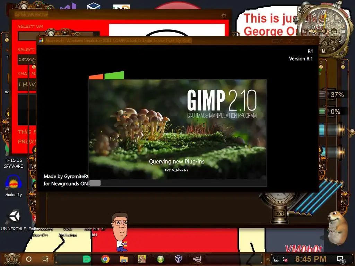Open Cortana search circle on taskbar
Image resolution: width=355 pixels, height=266 pixels.
pyautogui.click(x=29, y=259)
